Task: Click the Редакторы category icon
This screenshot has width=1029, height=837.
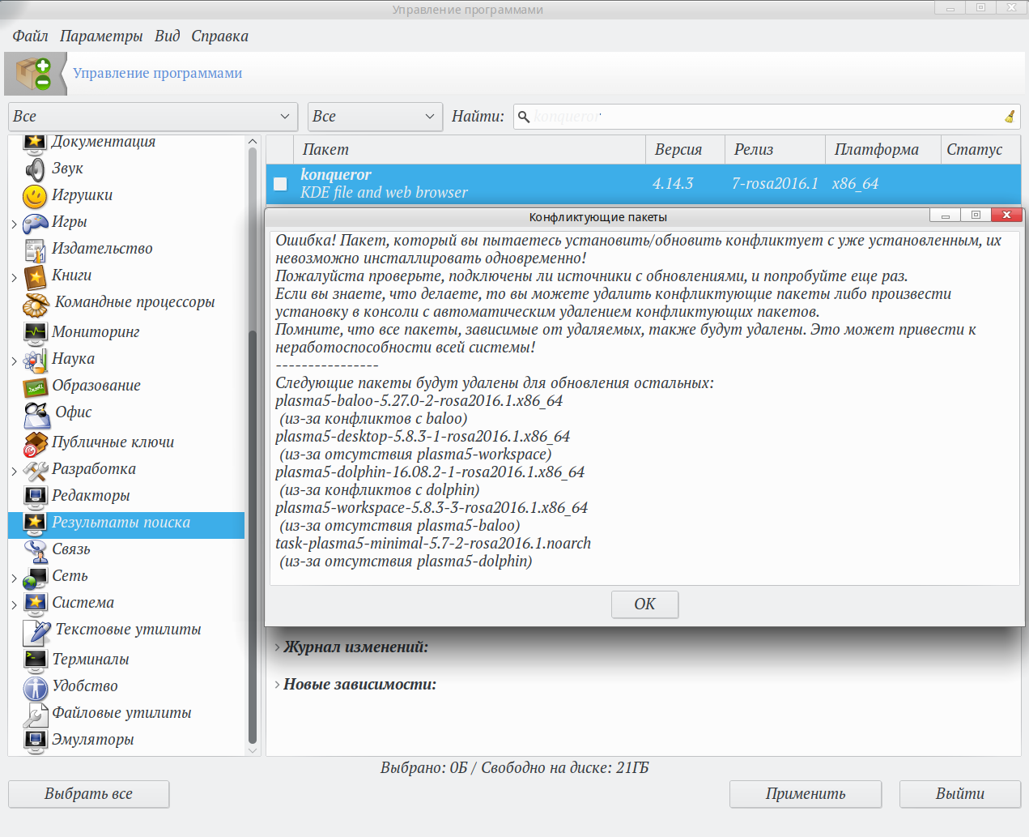Action: pos(35,496)
